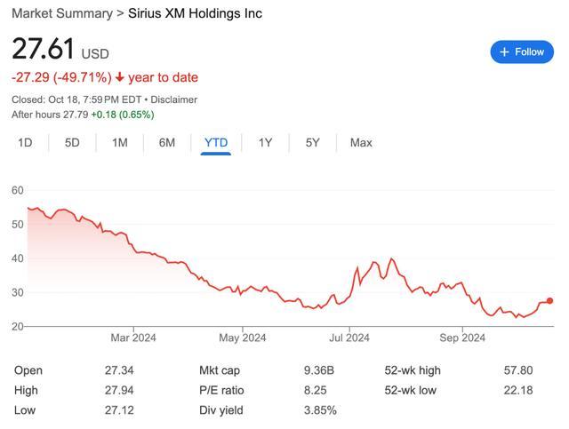Show the 5Y chart range
The height and width of the screenshot is (429, 569).
pos(312,142)
